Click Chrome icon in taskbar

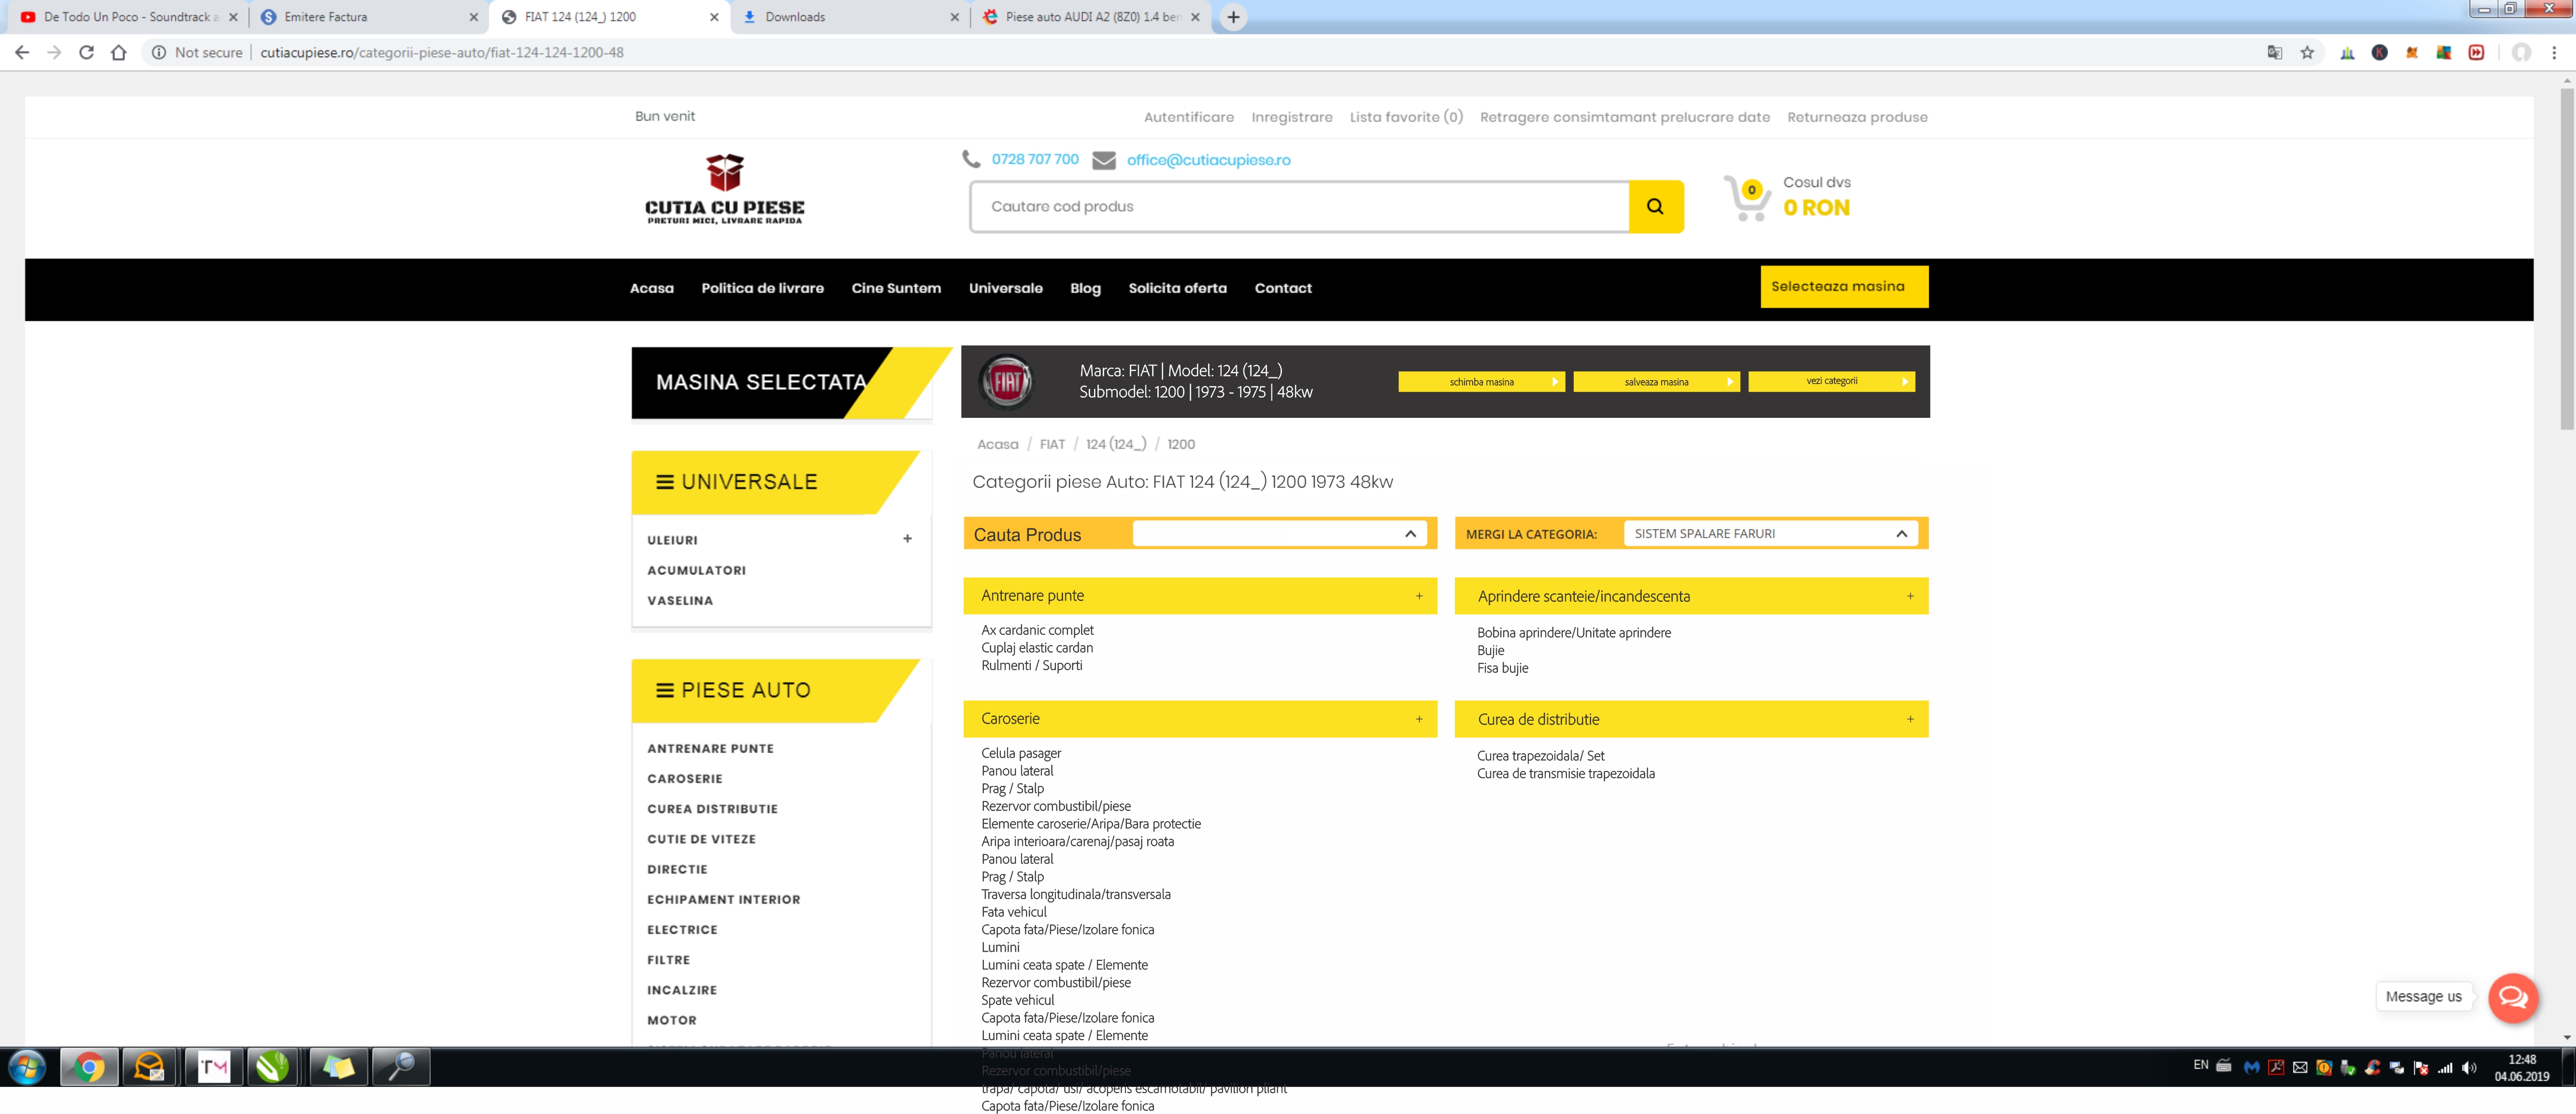pyautogui.click(x=89, y=1067)
